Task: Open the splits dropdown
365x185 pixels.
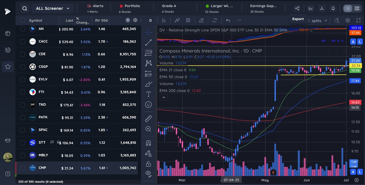Action: pos(319,20)
